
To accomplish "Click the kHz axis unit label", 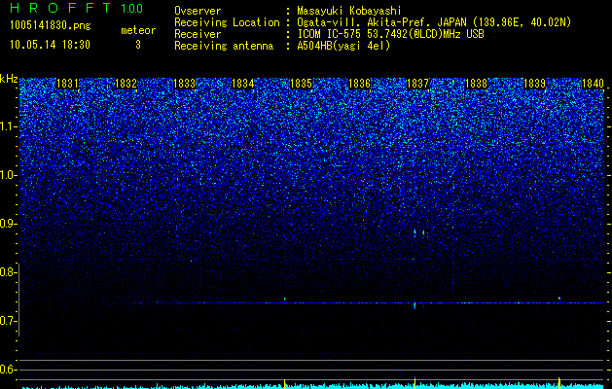I will [9, 79].
